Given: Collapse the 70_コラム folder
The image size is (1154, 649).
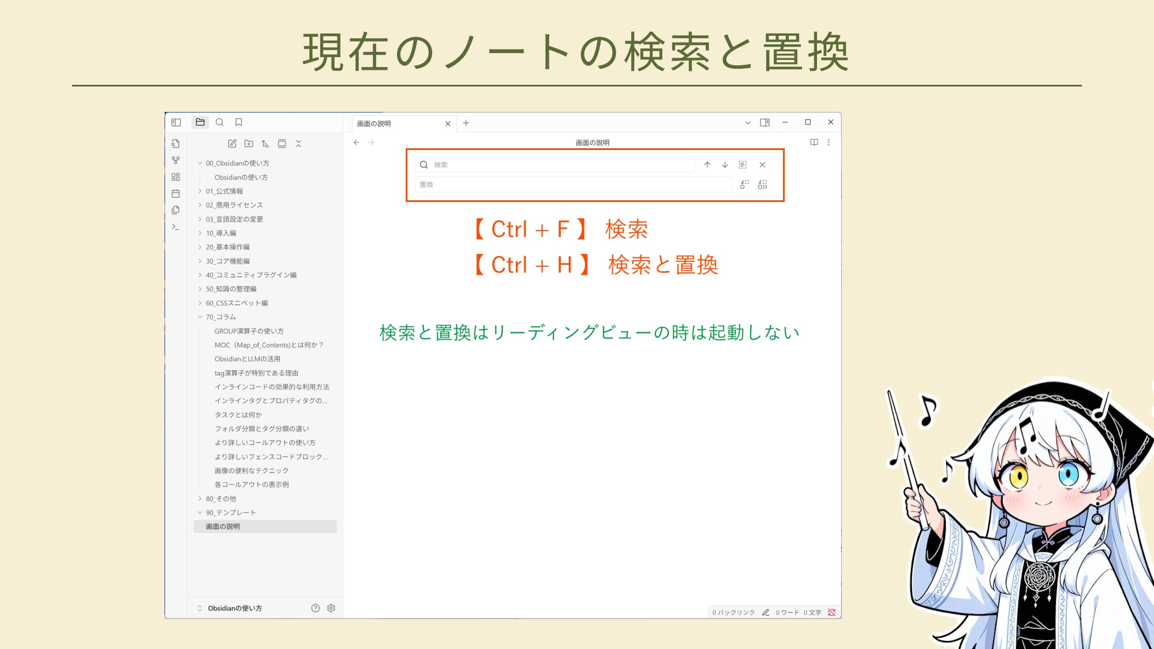Looking at the screenshot, I should click(x=220, y=317).
